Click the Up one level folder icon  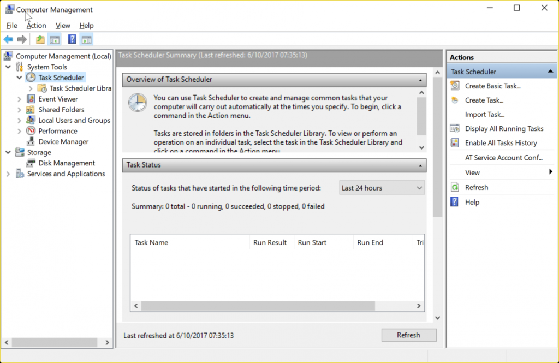[40, 39]
